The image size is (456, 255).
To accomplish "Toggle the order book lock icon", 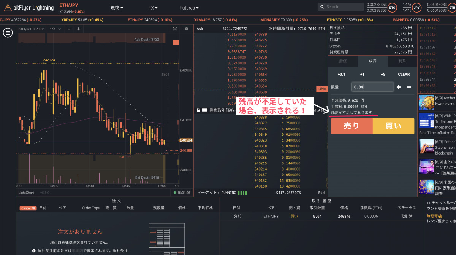I will pyautogui.click(x=198, y=110).
